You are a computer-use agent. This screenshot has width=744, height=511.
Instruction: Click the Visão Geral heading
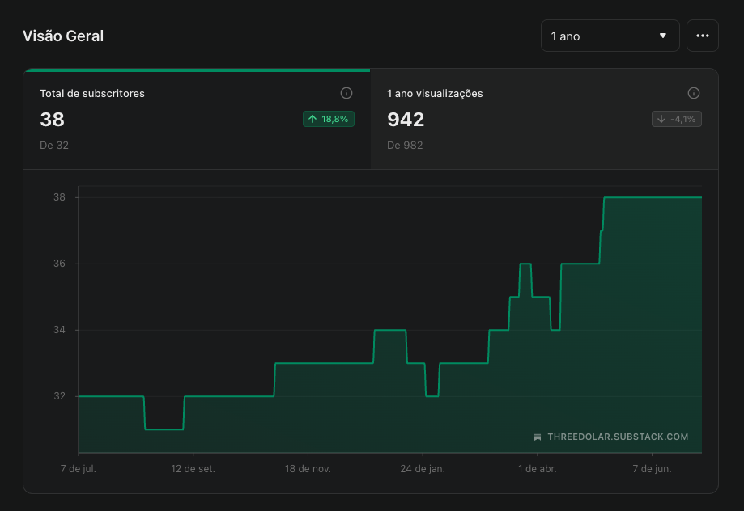[63, 36]
